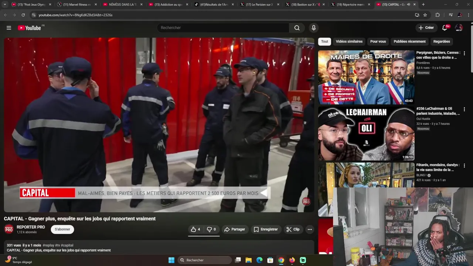This screenshot has height=266, width=473.
Task: Open the Frontières channel link
Action: coord(423,63)
